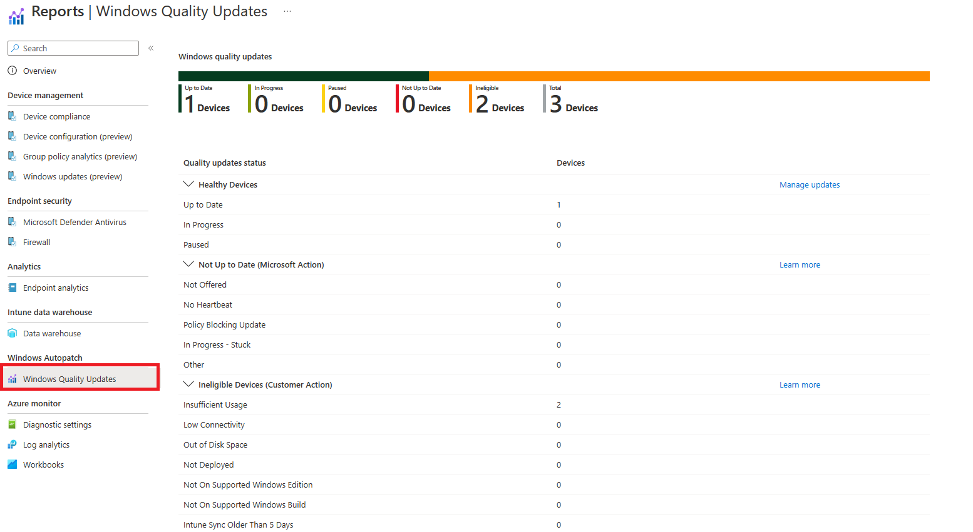The height and width of the screenshot is (532, 973).
Task: Click Not On Supported Windows Edition row
Action: [553, 484]
